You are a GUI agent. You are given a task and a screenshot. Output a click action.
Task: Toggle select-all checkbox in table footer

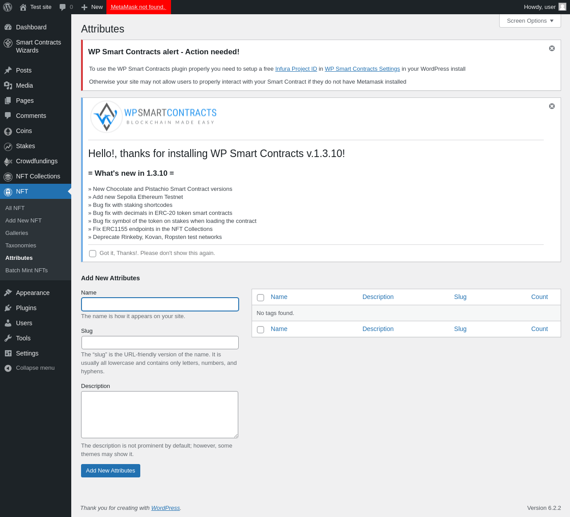[261, 330]
